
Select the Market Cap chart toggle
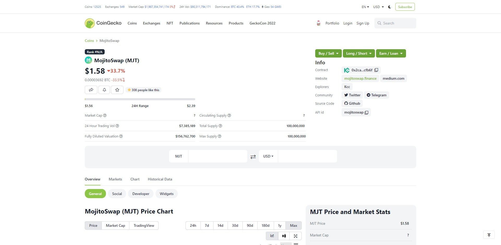coord(115,225)
